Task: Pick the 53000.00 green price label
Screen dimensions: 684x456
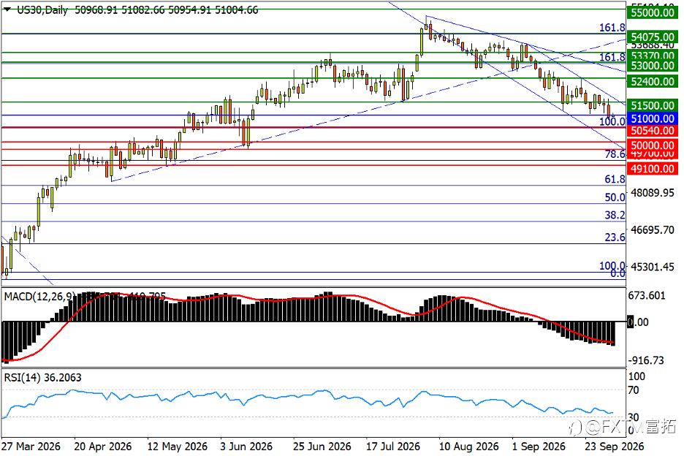Action: click(x=653, y=66)
